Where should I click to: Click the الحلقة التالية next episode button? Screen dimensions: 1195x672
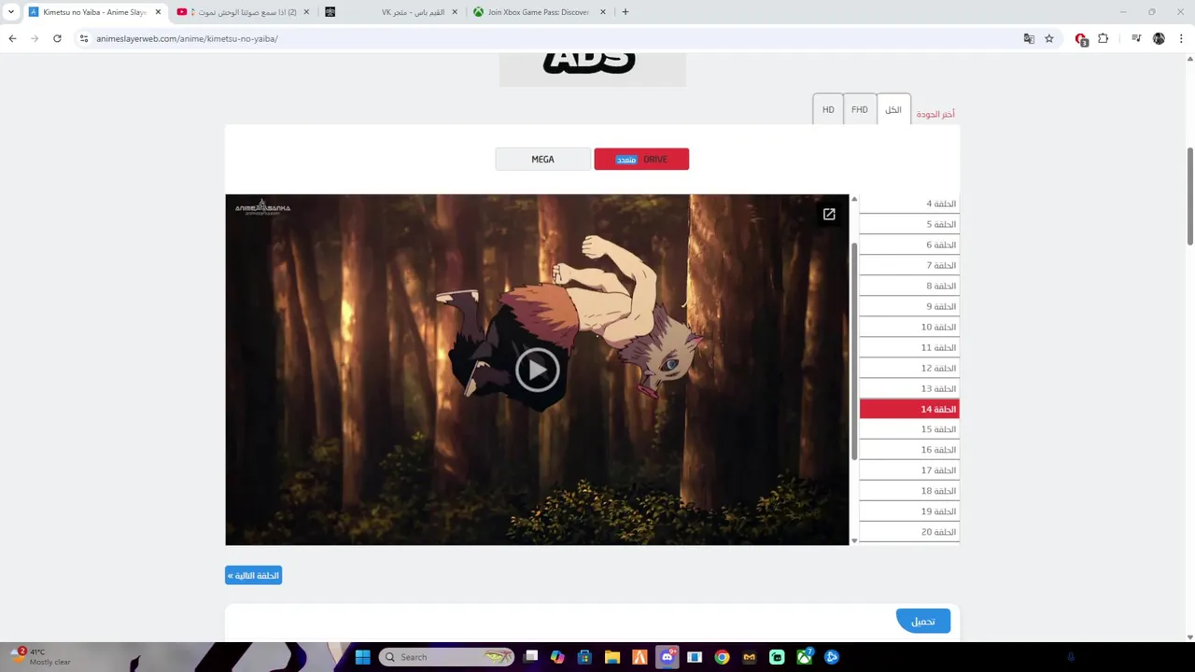click(x=253, y=576)
